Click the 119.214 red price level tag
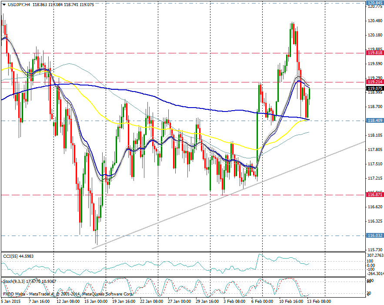This screenshot has height=305, width=384. coord(374,82)
